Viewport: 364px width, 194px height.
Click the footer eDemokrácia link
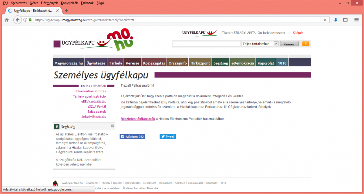coord(195,183)
